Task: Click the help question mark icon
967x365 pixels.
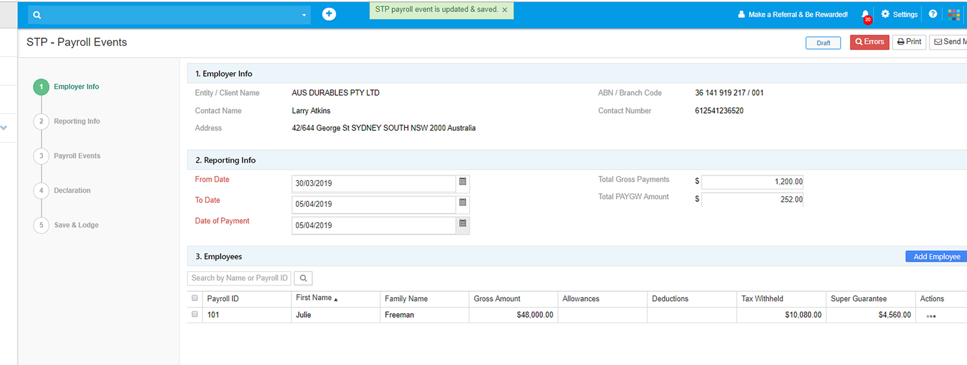Action: (x=933, y=14)
